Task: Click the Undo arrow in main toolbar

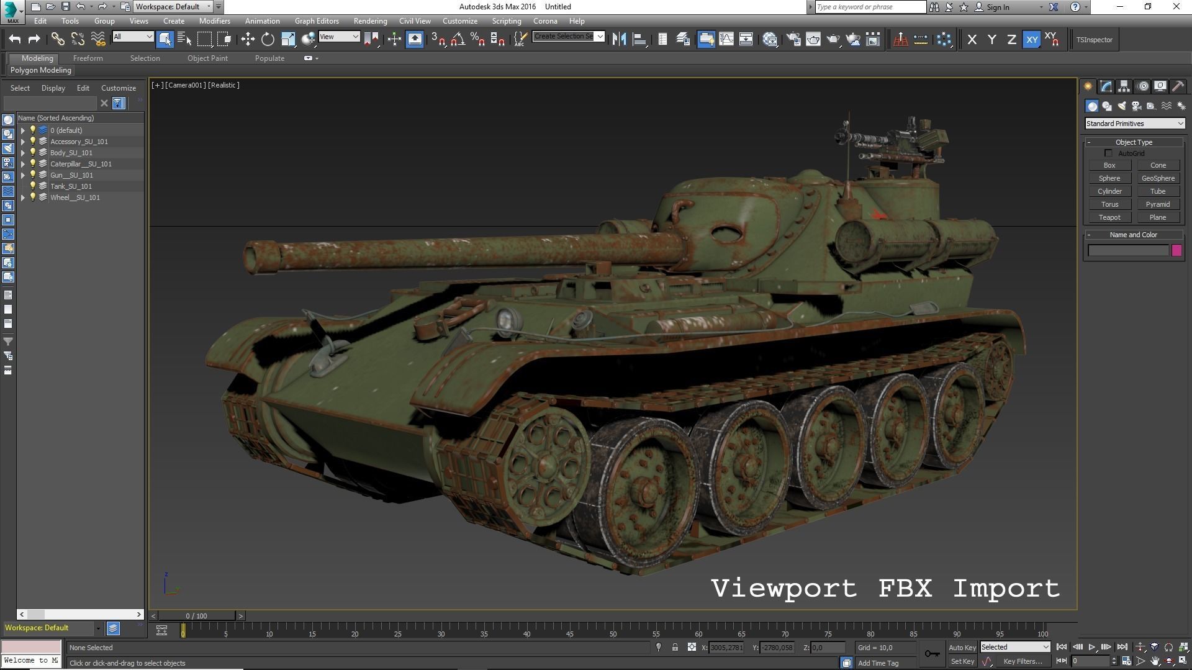Action: tap(15, 39)
